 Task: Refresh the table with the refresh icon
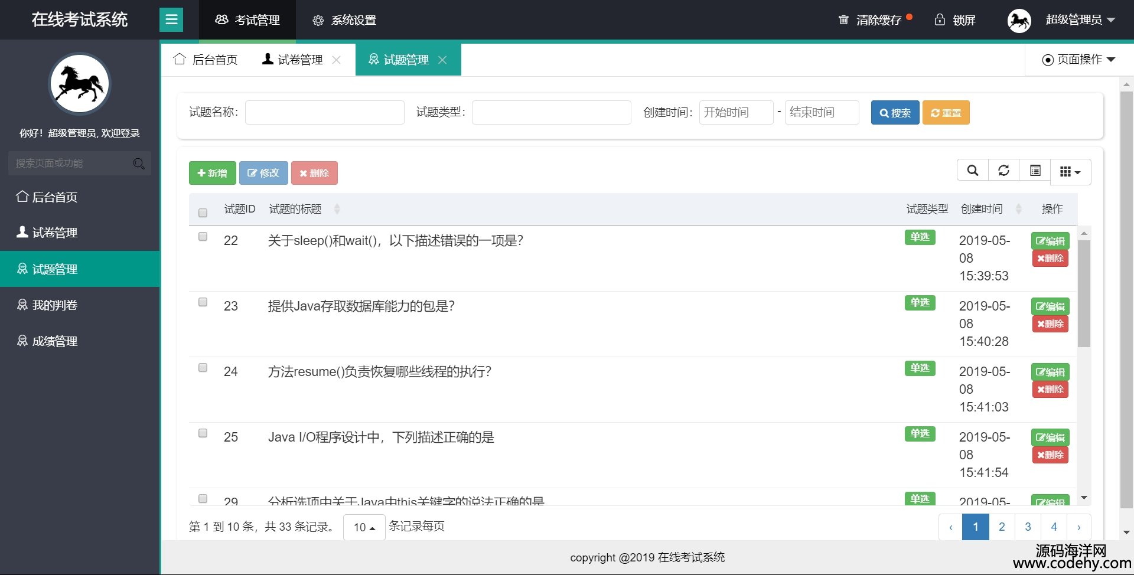(x=1003, y=171)
